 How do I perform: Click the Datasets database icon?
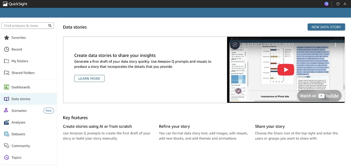point(7,134)
